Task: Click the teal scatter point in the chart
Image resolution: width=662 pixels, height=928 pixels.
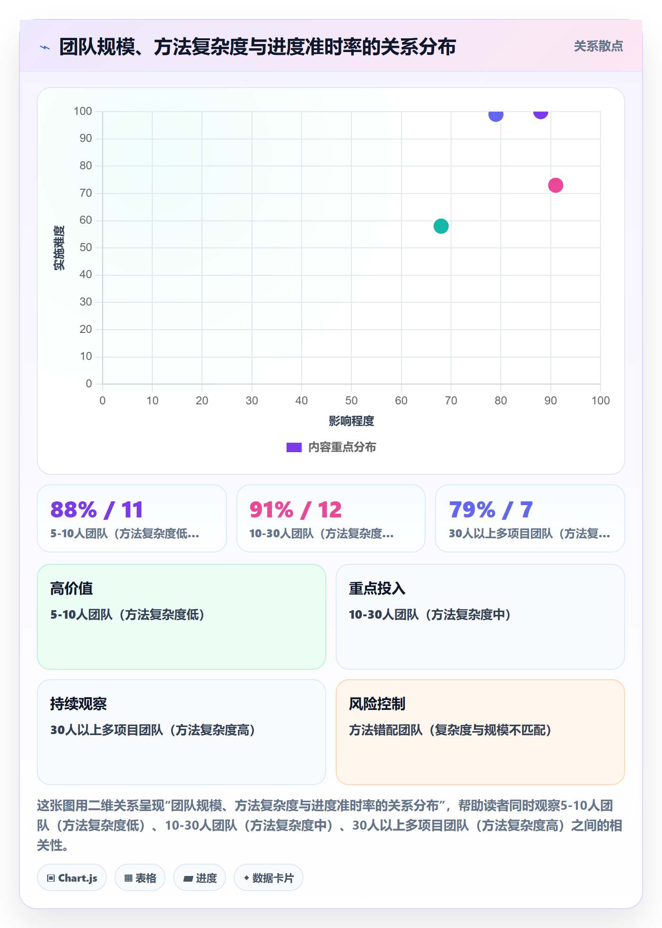Action: (x=441, y=226)
